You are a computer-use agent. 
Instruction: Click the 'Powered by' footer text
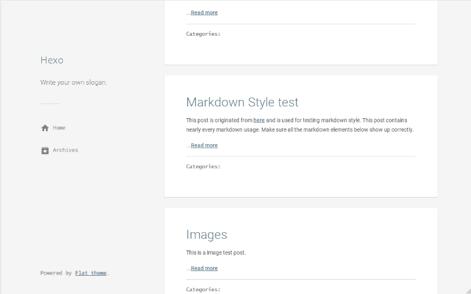[56, 273]
